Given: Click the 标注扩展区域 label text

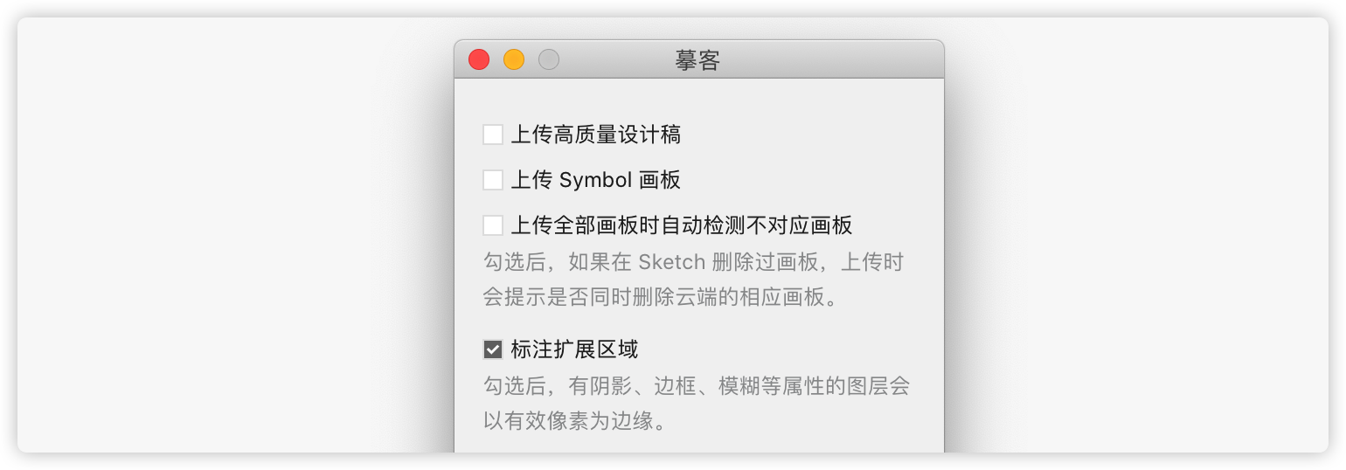Looking at the screenshot, I should (x=574, y=350).
